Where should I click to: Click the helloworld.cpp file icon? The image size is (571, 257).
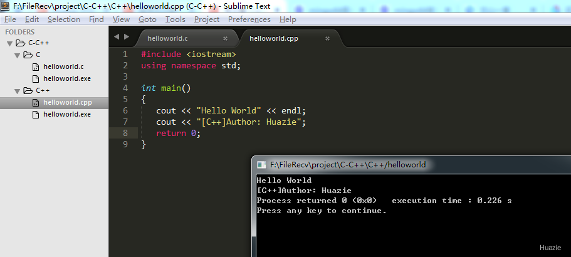36,102
